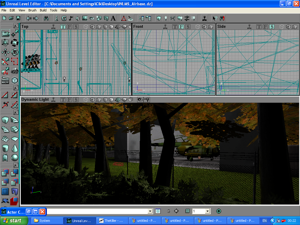Click the binoculars Search for Actor icon
The height and width of the screenshot is (225, 300).
tap(46, 18)
